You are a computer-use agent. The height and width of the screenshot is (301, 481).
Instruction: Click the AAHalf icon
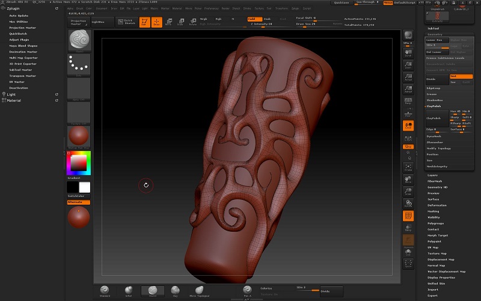click(408, 89)
